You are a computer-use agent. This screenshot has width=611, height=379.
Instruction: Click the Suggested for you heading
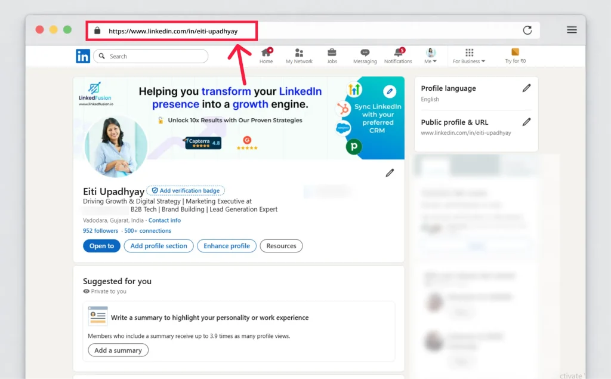tap(118, 281)
